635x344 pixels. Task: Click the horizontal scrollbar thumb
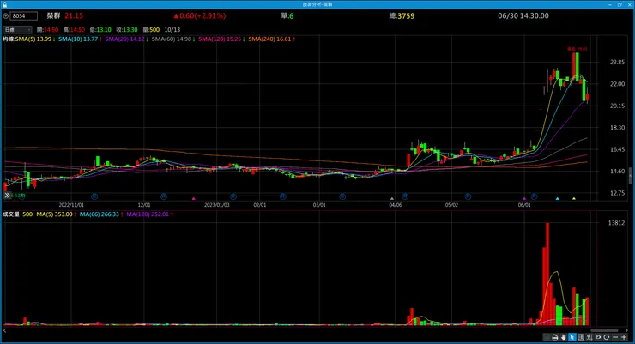604,330
